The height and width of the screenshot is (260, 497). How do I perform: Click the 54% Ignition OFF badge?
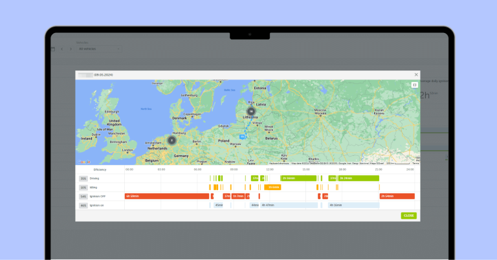coord(83,196)
